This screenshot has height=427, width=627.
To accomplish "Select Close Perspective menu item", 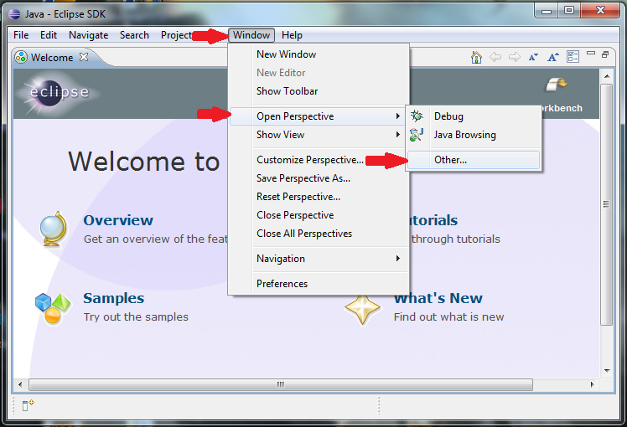I will (x=319, y=215).
